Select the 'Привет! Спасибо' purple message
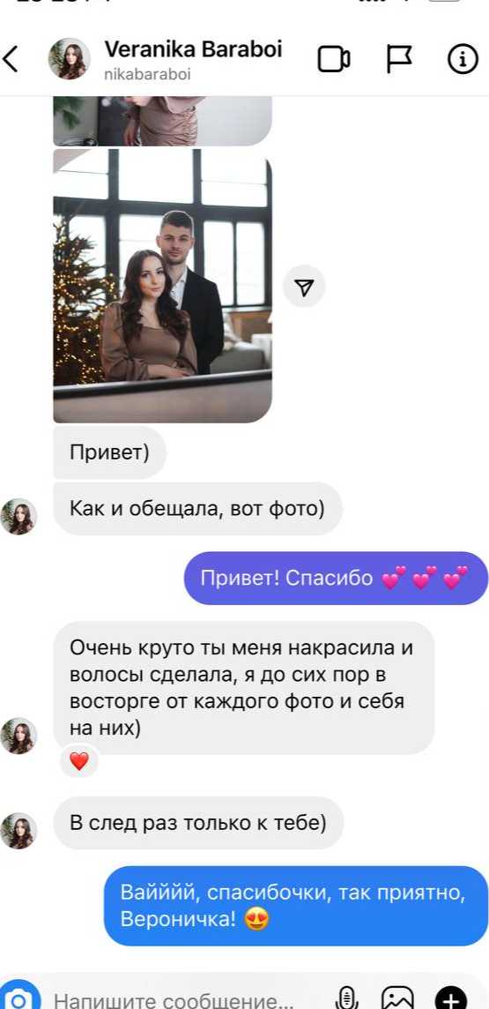Viewport: 489px width, 1009px height. [336, 578]
